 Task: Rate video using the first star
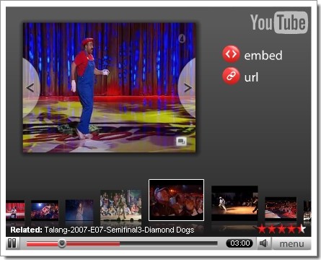click(262, 229)
